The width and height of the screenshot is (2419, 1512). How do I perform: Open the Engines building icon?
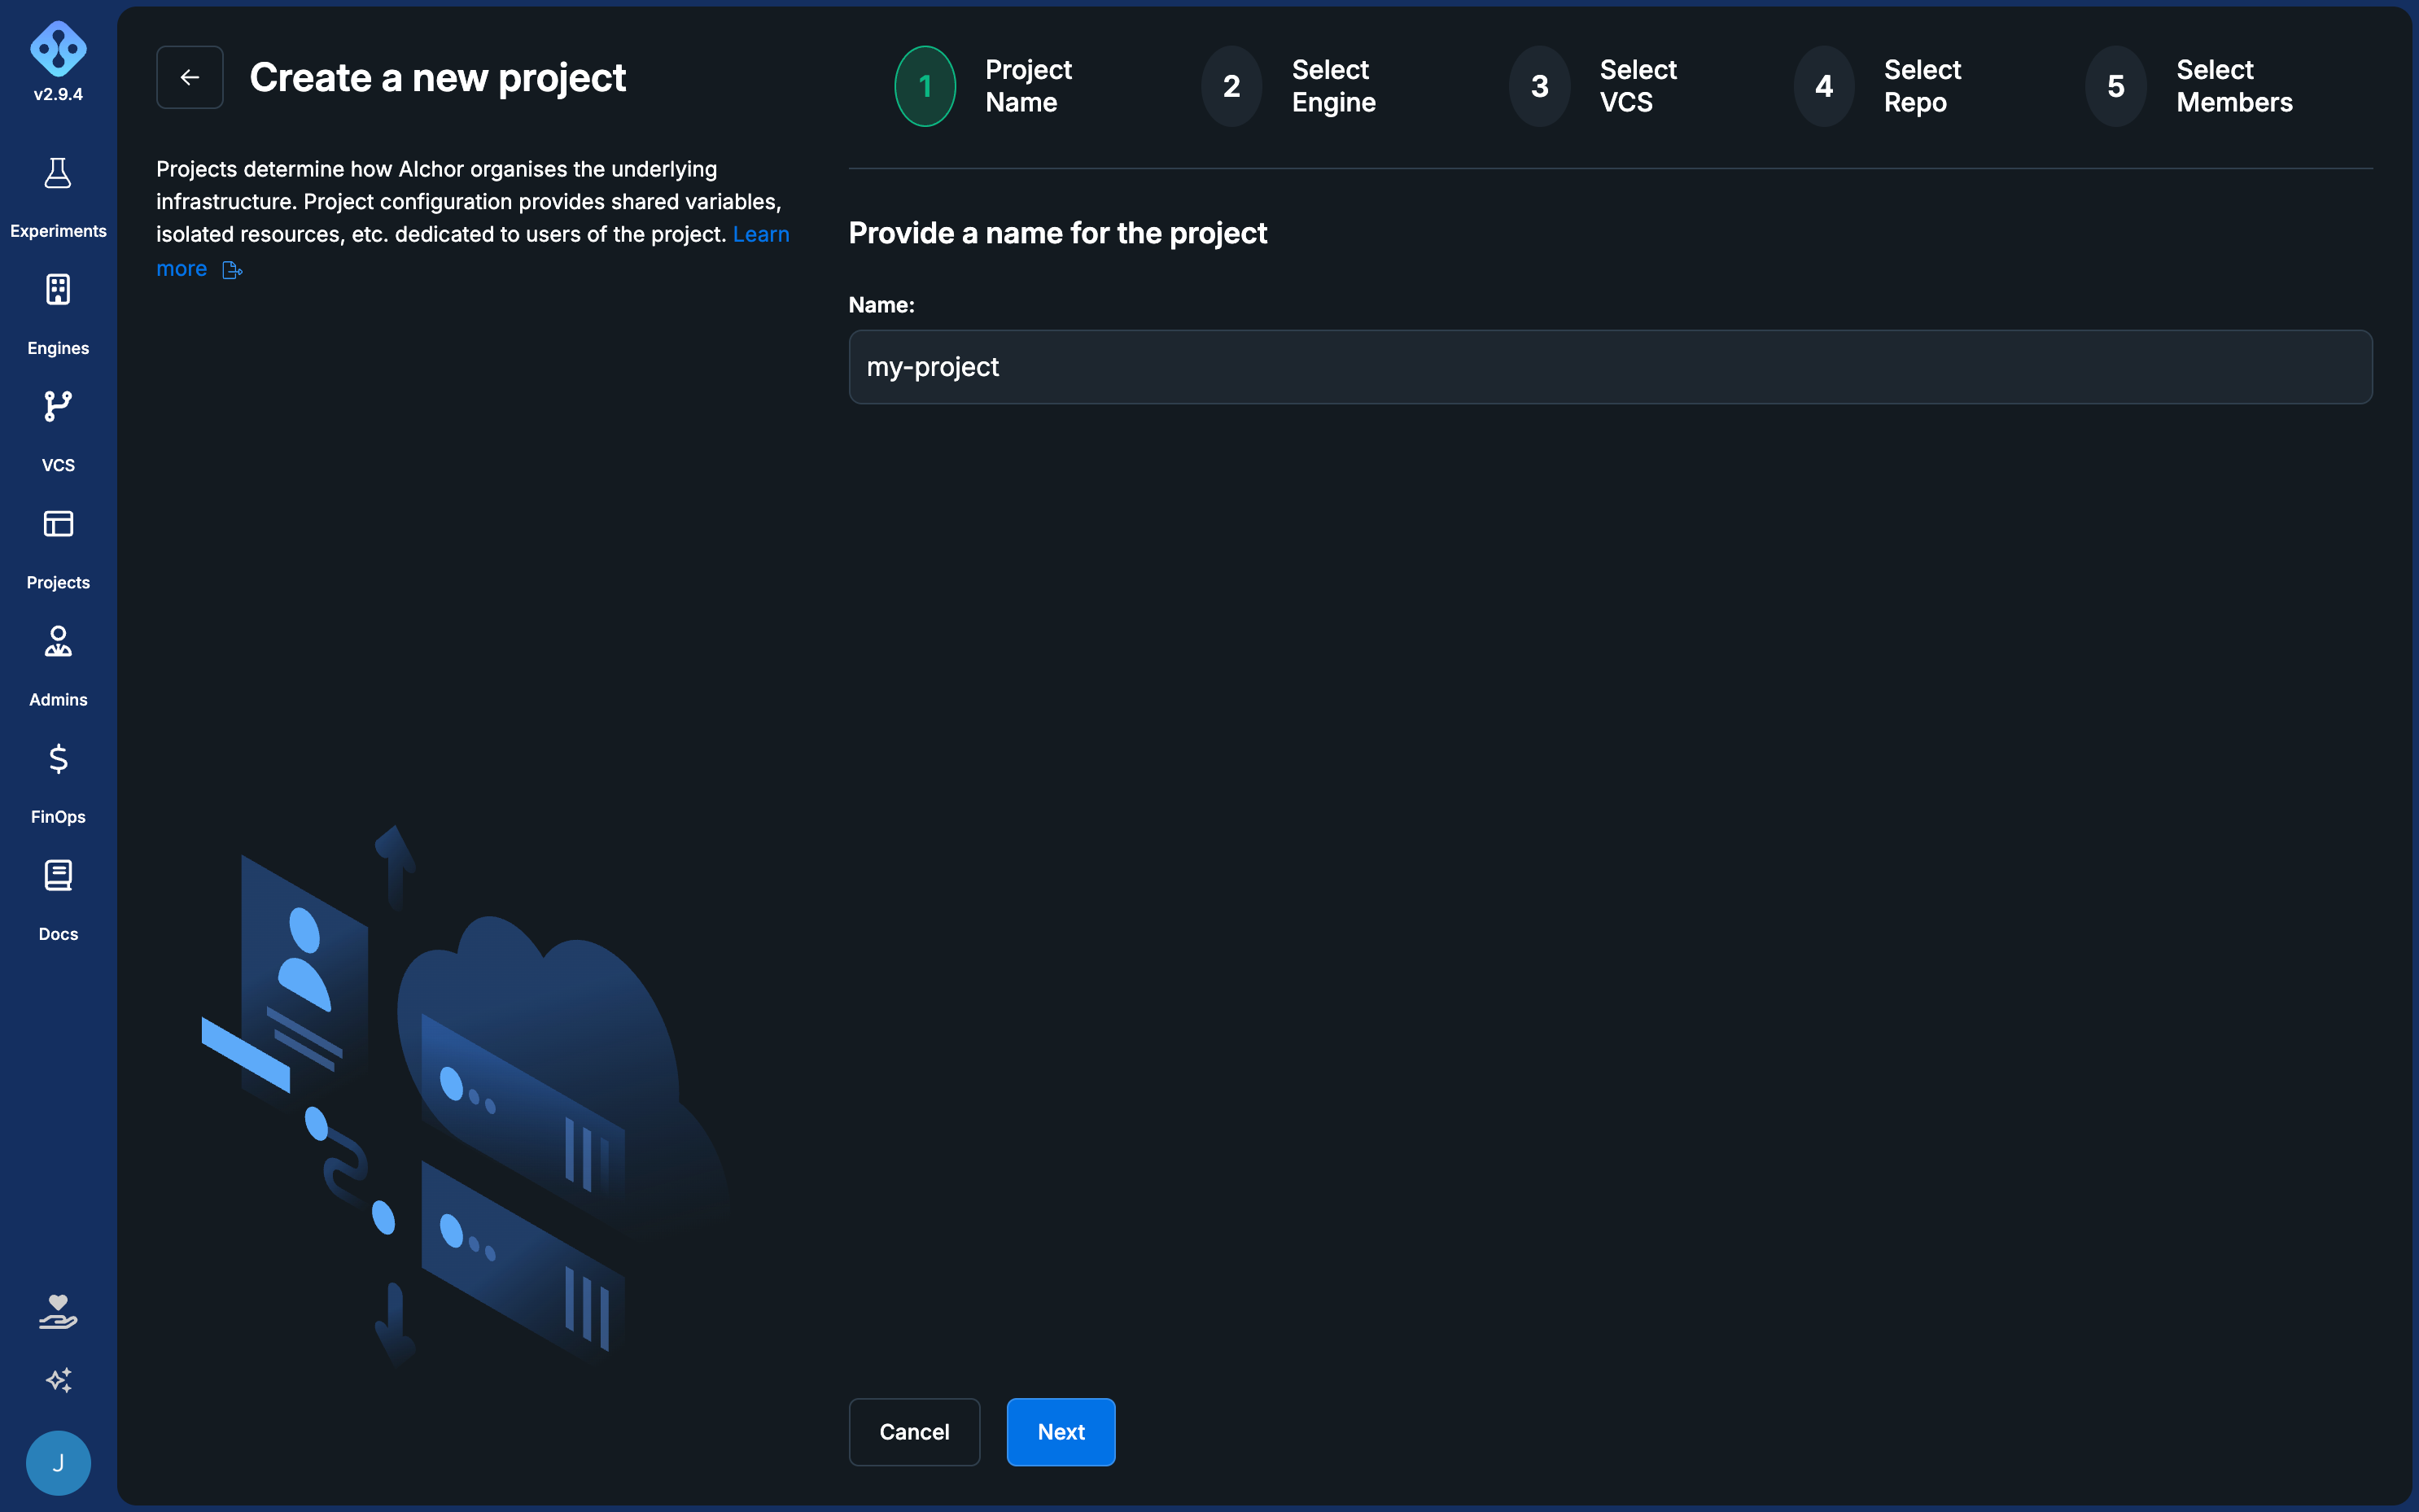point(58,290)
